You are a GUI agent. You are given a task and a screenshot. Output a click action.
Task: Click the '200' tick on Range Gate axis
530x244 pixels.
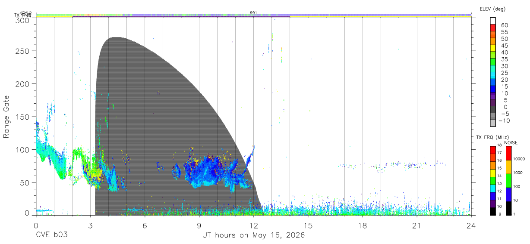(x=22, y=83)
